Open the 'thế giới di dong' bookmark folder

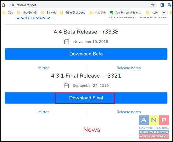click(73, 13)
